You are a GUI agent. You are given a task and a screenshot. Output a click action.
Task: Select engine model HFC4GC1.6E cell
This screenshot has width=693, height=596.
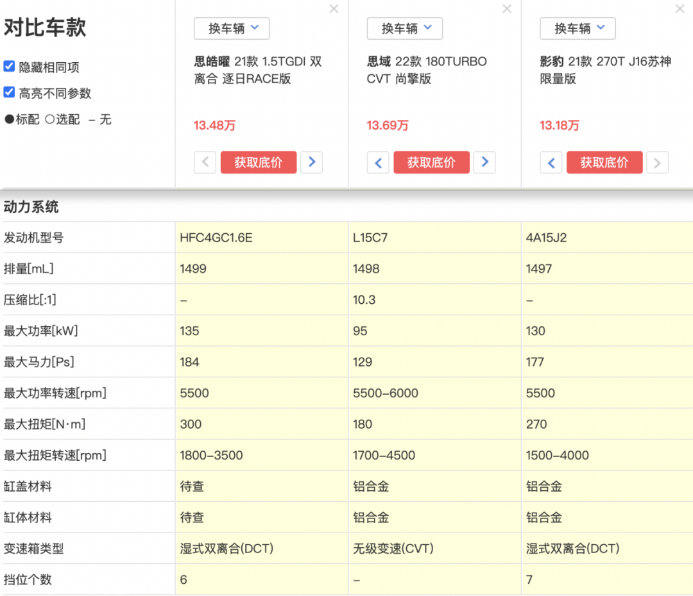262,238
